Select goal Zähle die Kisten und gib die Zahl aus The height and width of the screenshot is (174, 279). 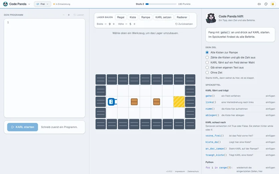pyautogui.click(x=230, y=57)
